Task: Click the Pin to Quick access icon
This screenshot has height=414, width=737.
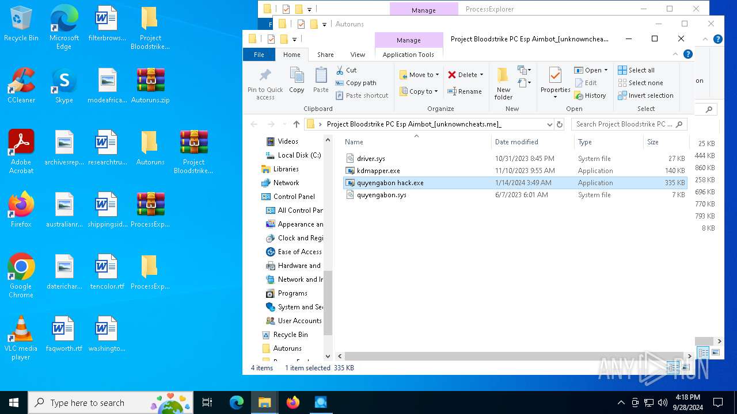Action: [265, 84]
